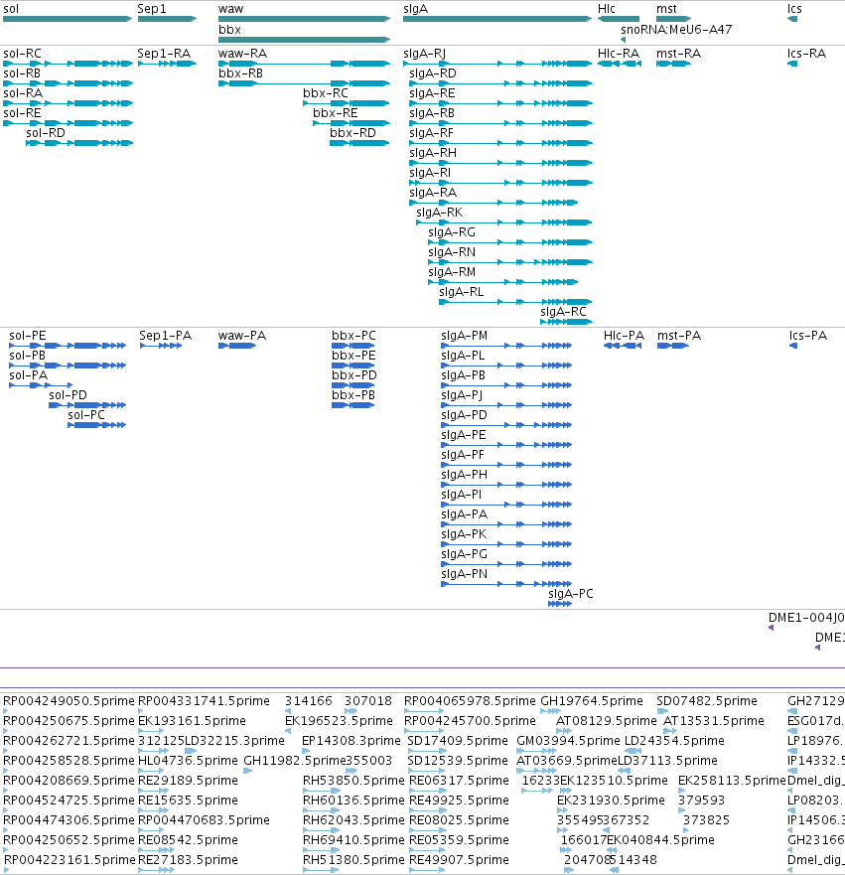Click the bbx-RB transcript label
This screenshot has width=845, height=875.
pyautogui.click(x=240, y=73)
